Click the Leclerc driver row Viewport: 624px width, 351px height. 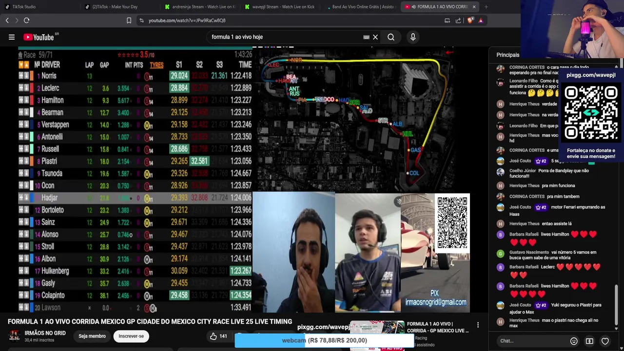[135, 88]
